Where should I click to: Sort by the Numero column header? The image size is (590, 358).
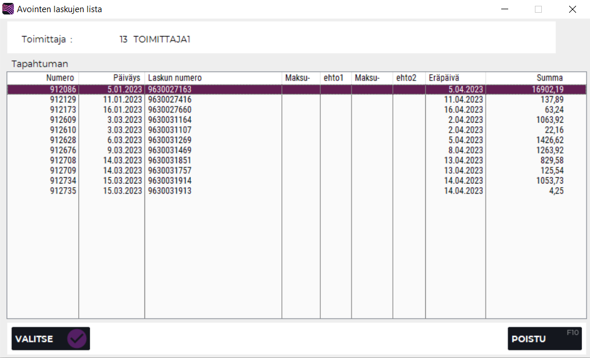point(60,78)
